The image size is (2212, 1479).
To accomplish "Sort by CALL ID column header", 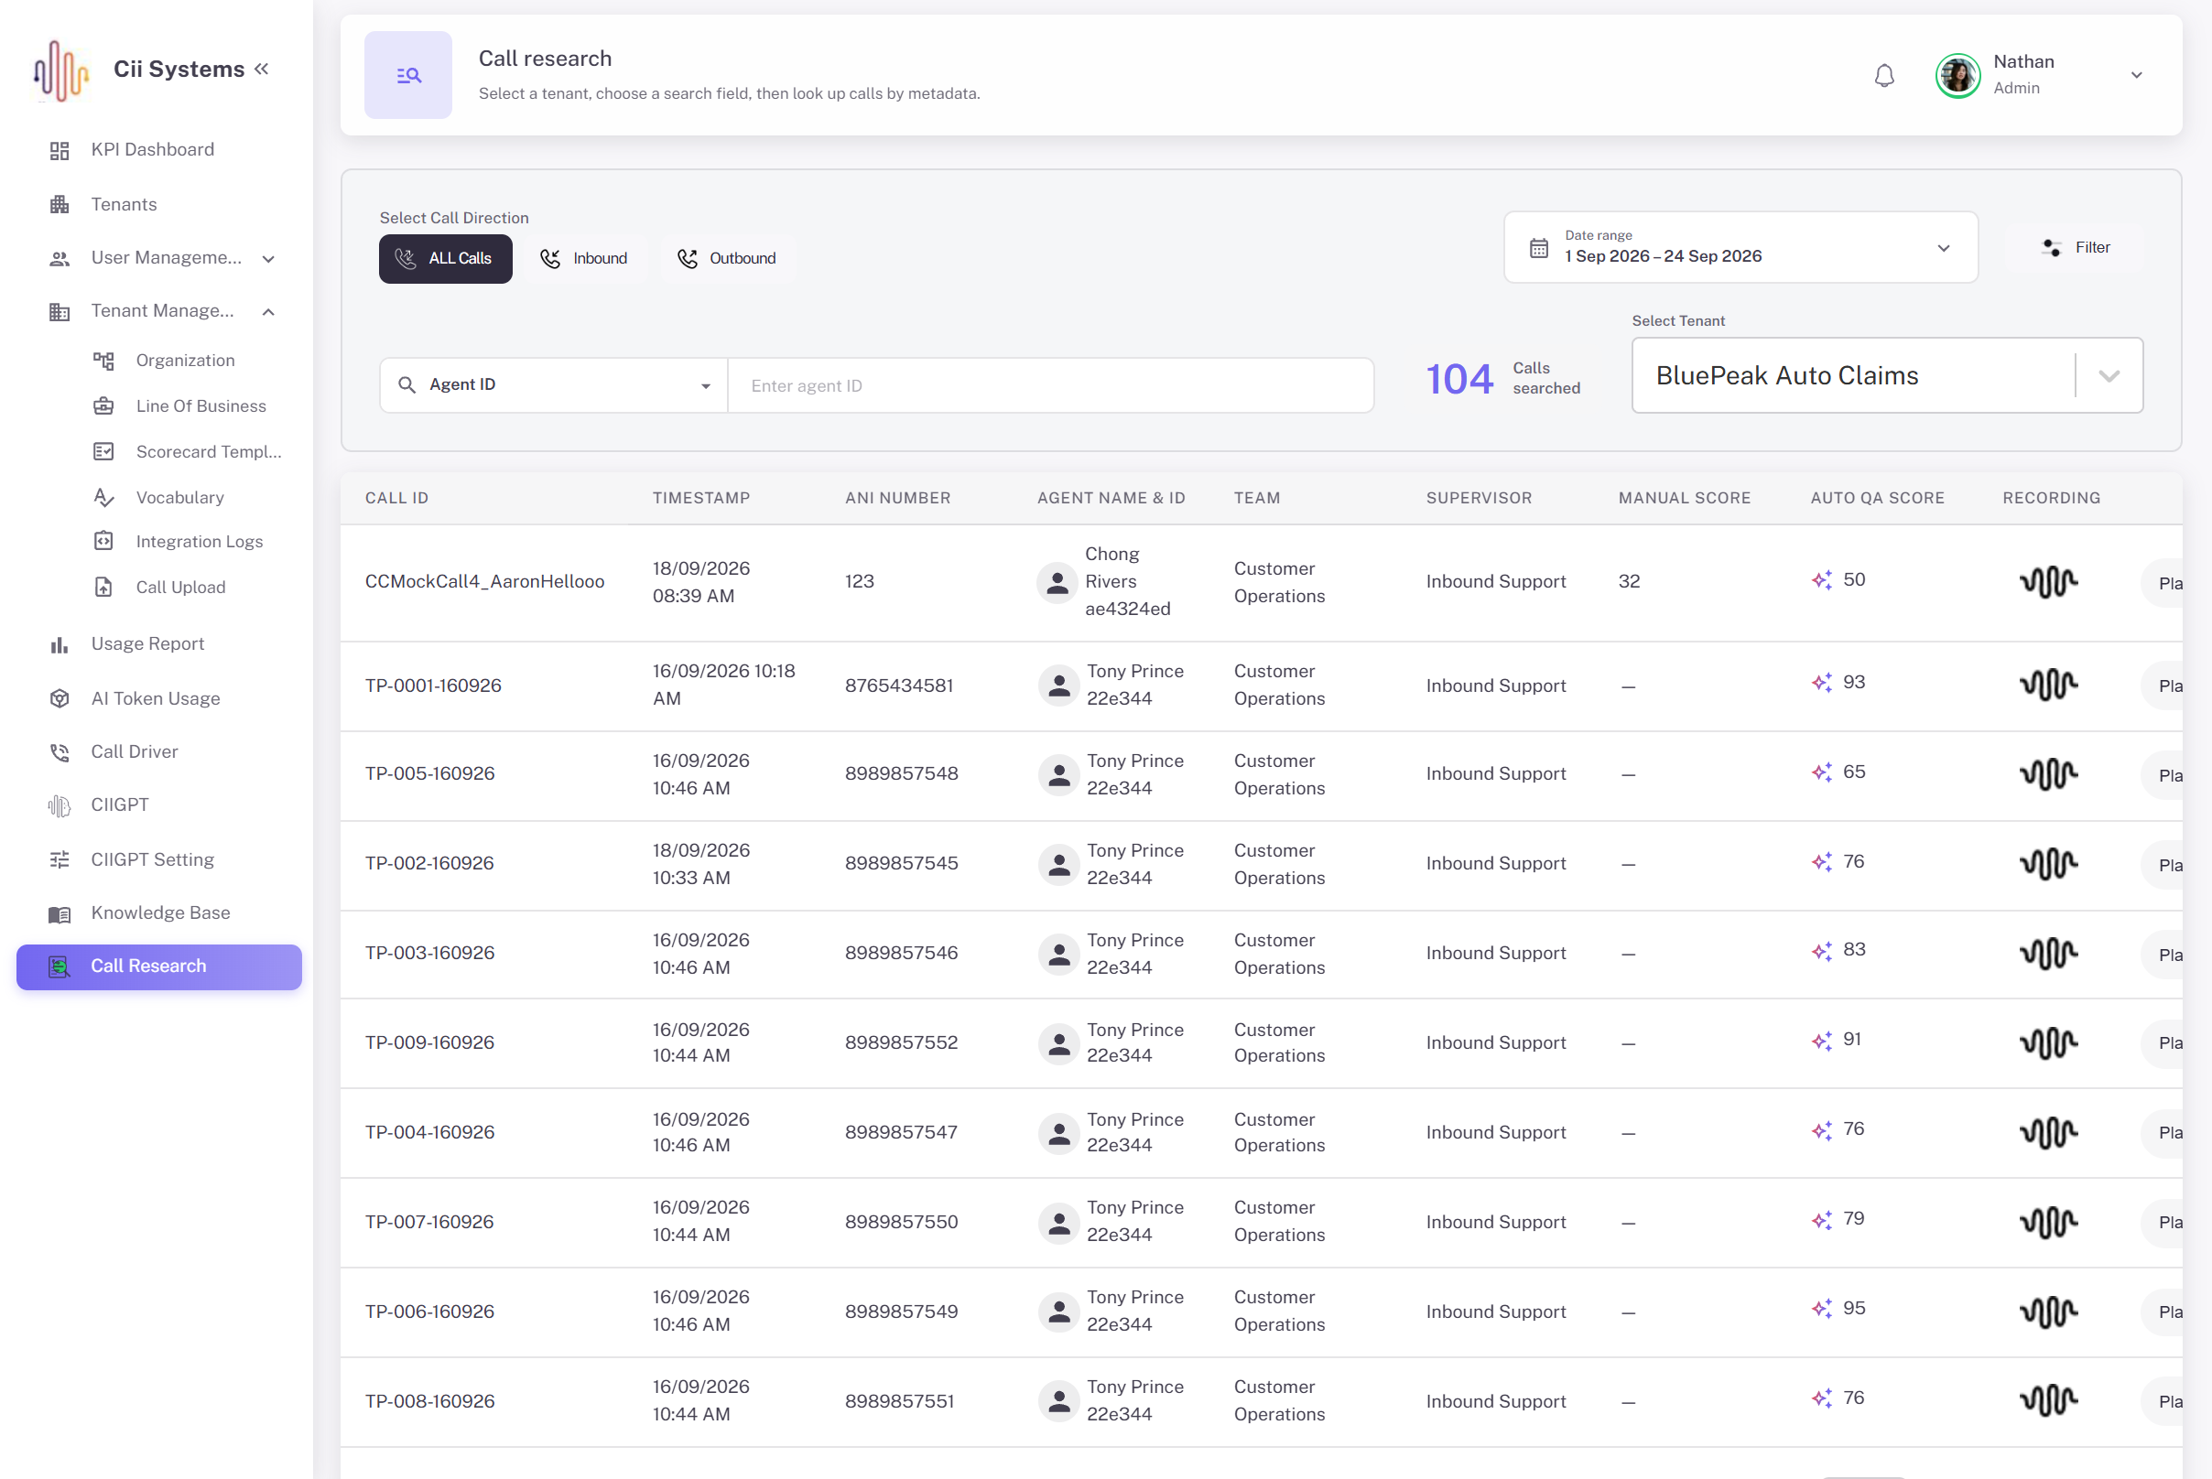I will pos(396,498).
